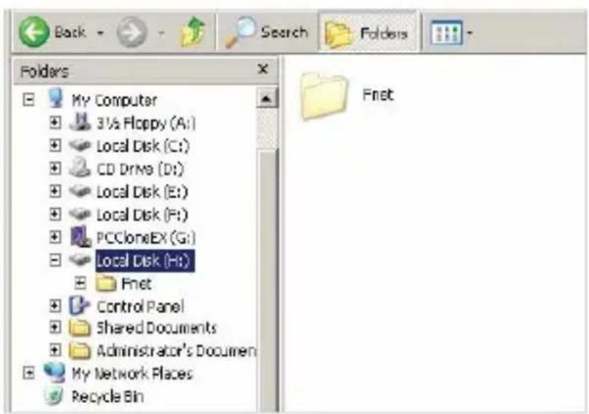Click the tree scrollbar up arrow
589x414 pixels.
(x=266, y=99)
